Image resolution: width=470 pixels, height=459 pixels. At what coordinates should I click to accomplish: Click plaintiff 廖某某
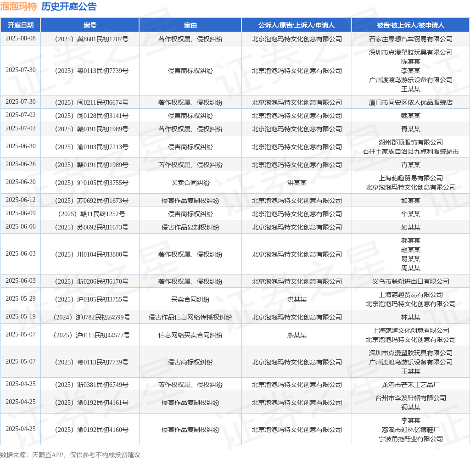pos(297,335)
